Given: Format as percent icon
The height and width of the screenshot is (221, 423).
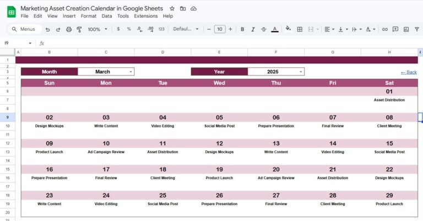Looking at the screenshot, I should pos(129,29).
